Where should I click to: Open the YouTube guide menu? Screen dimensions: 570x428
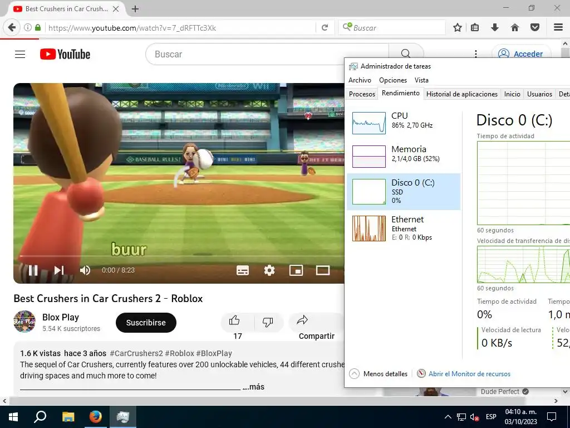pos(20,54)
